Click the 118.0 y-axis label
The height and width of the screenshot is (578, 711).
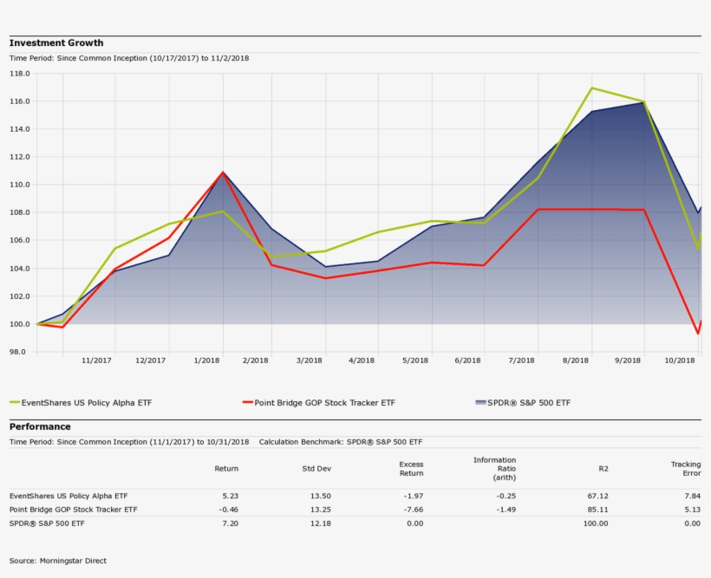coord(19,74)
